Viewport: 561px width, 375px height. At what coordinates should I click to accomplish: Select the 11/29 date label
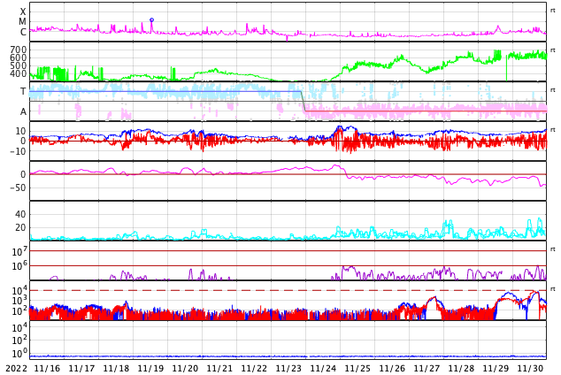click(496, 369)
